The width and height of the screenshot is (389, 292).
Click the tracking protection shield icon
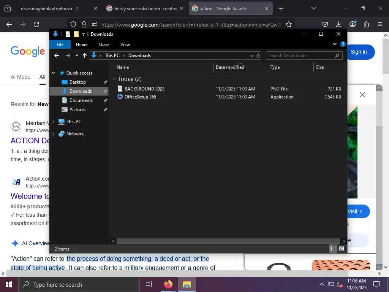[73, 24]
